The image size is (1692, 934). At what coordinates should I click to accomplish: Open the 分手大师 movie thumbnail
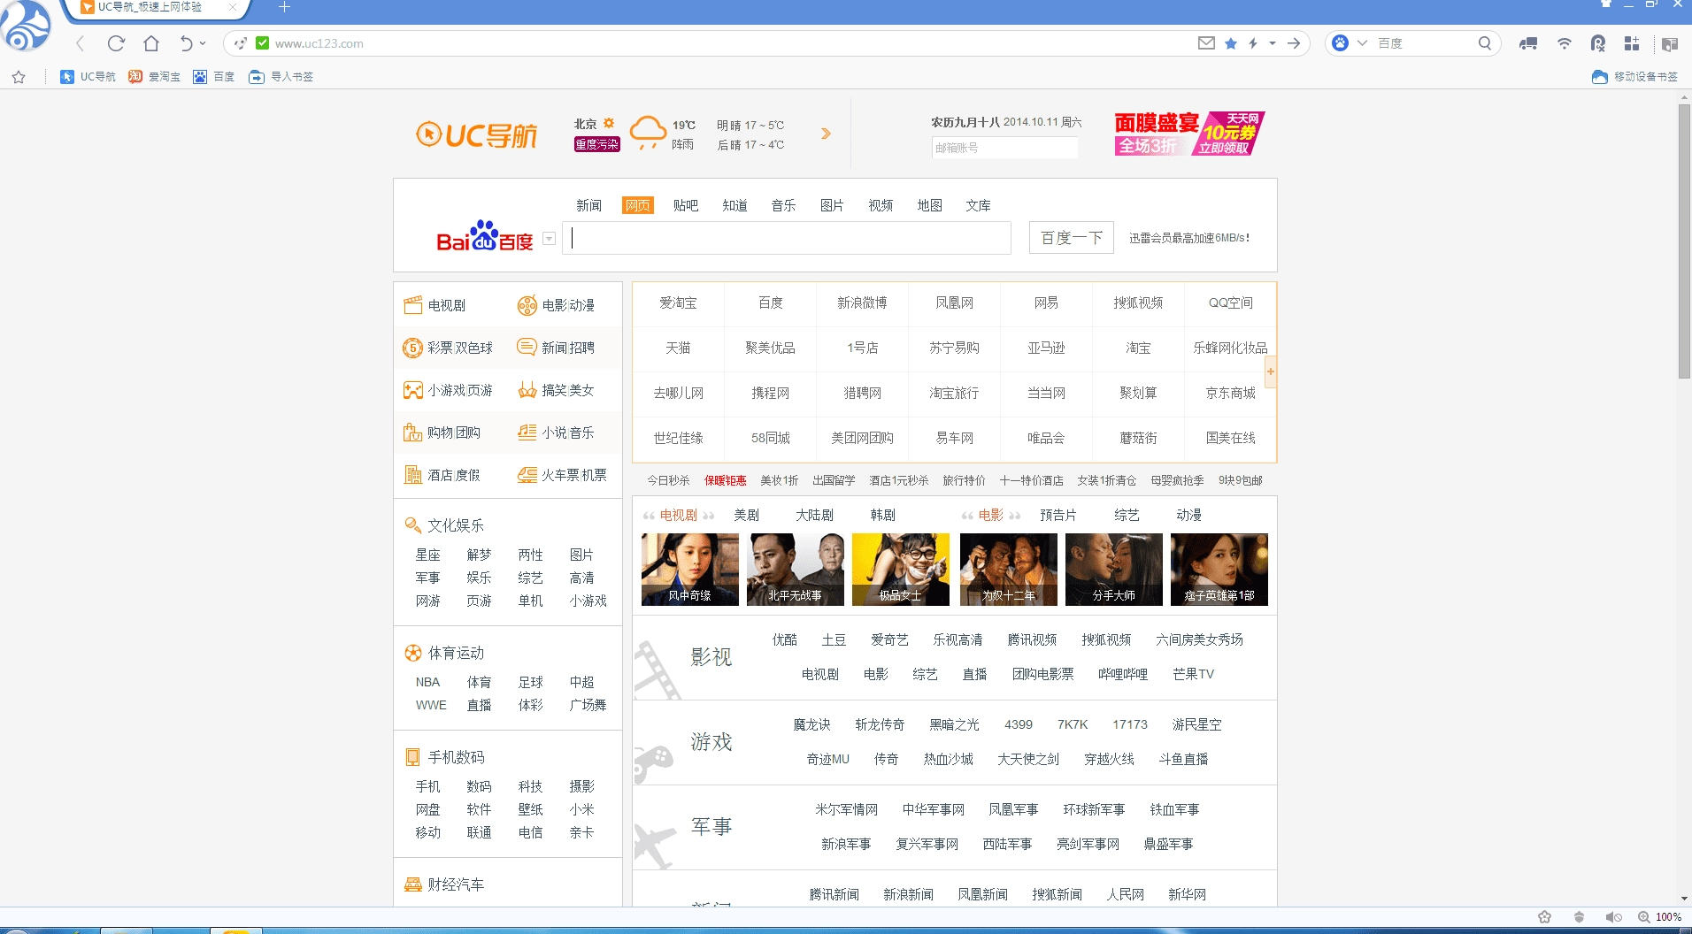point(1113,570)
